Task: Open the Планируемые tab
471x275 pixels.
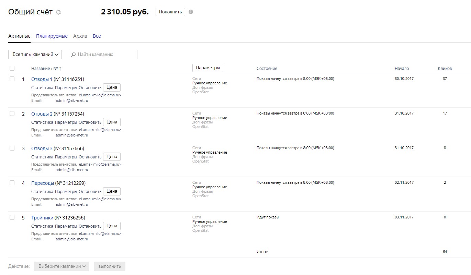Action: pyautogui.click(x=52, y=36)
